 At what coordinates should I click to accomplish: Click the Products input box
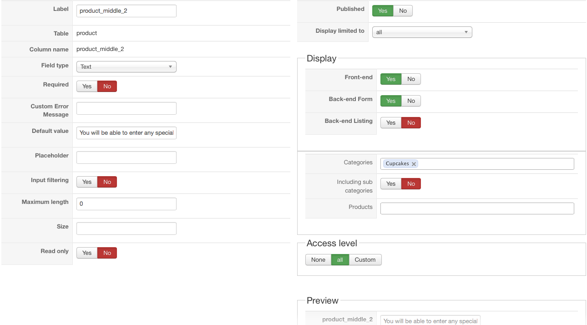(477, 208)
